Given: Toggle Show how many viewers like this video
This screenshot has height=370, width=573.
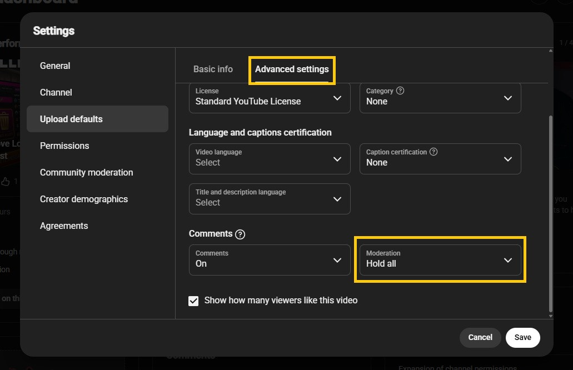Looking at the screenshot, I should [x=193, y=301].
